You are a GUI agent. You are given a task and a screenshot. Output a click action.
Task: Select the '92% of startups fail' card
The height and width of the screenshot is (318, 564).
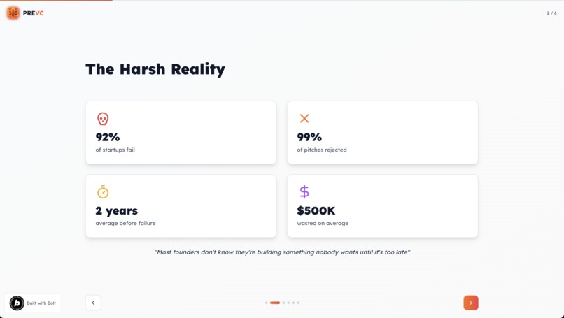(x=181, y=133)
